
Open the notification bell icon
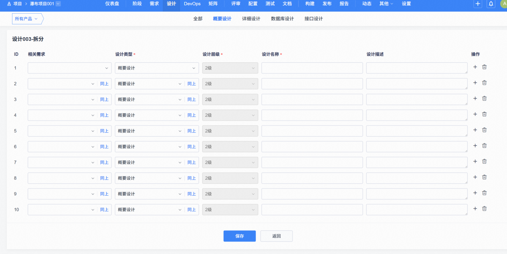pos(491,4)
